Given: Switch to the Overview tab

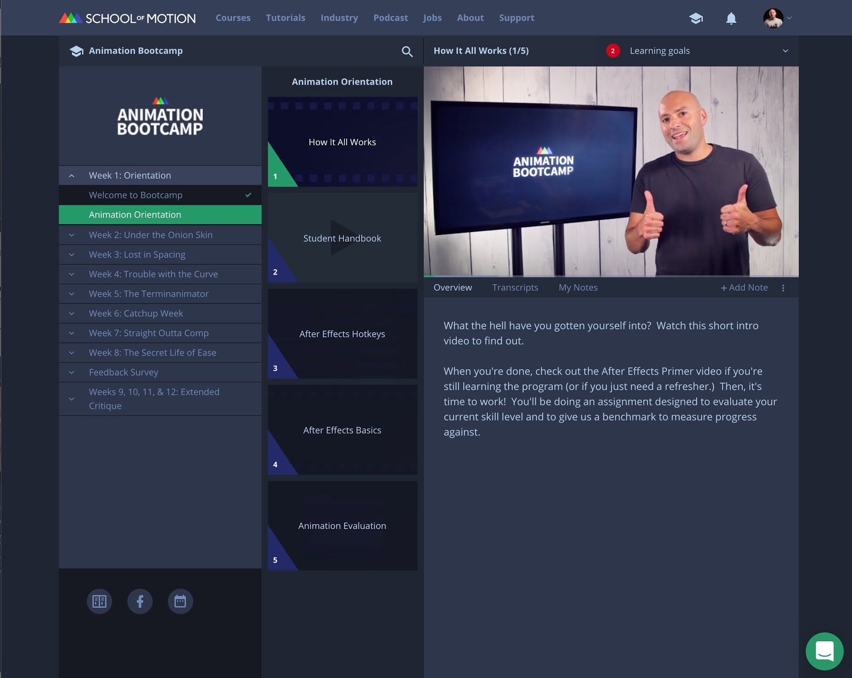Looking at the screenshot, I should [x=453, y=288].
